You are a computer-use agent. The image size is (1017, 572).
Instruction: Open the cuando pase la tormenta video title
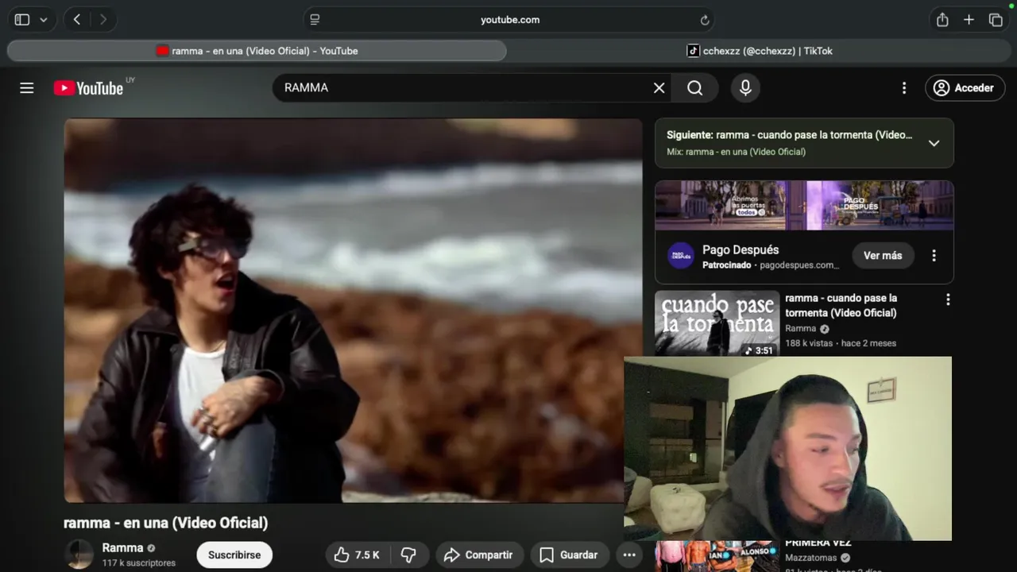point(841,305)
